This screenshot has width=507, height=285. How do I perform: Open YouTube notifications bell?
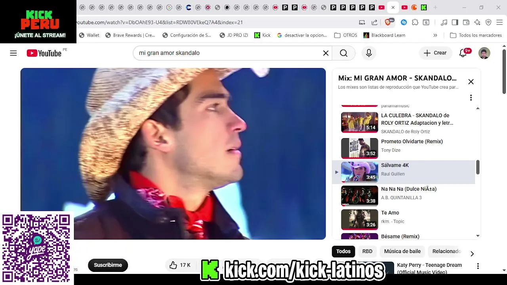[x=463, y=53]
